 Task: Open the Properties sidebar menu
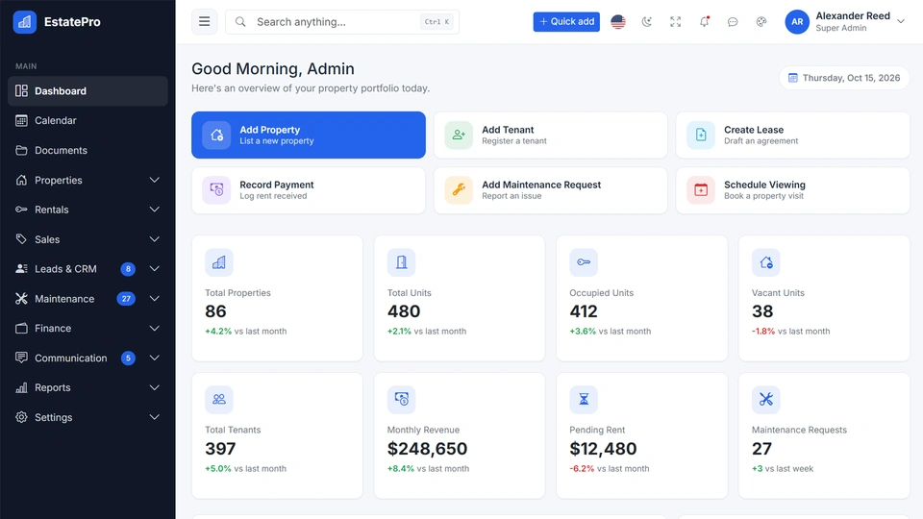coord(87,180)
